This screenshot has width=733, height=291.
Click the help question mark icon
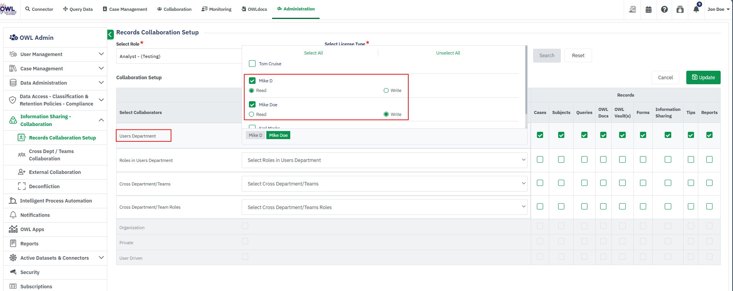(x=664, y=9)
